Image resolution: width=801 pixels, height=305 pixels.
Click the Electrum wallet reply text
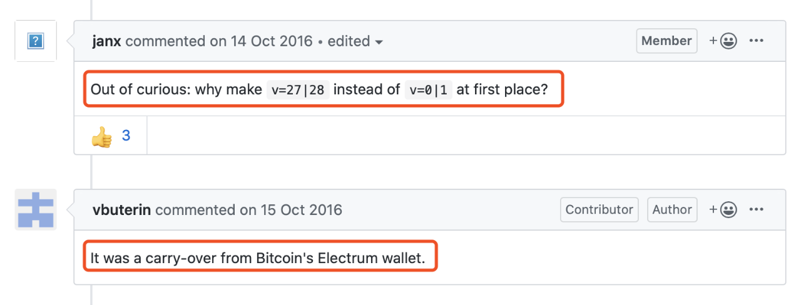[x=258, y=257]
